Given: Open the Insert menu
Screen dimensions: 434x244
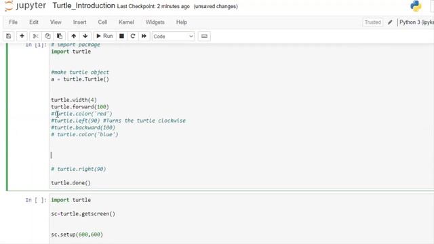Looking at the screenshot, I should [x=80, y=22].
